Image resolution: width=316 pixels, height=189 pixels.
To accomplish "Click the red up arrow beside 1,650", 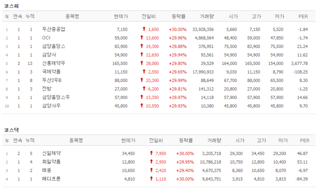I will [x=144, y=29].
